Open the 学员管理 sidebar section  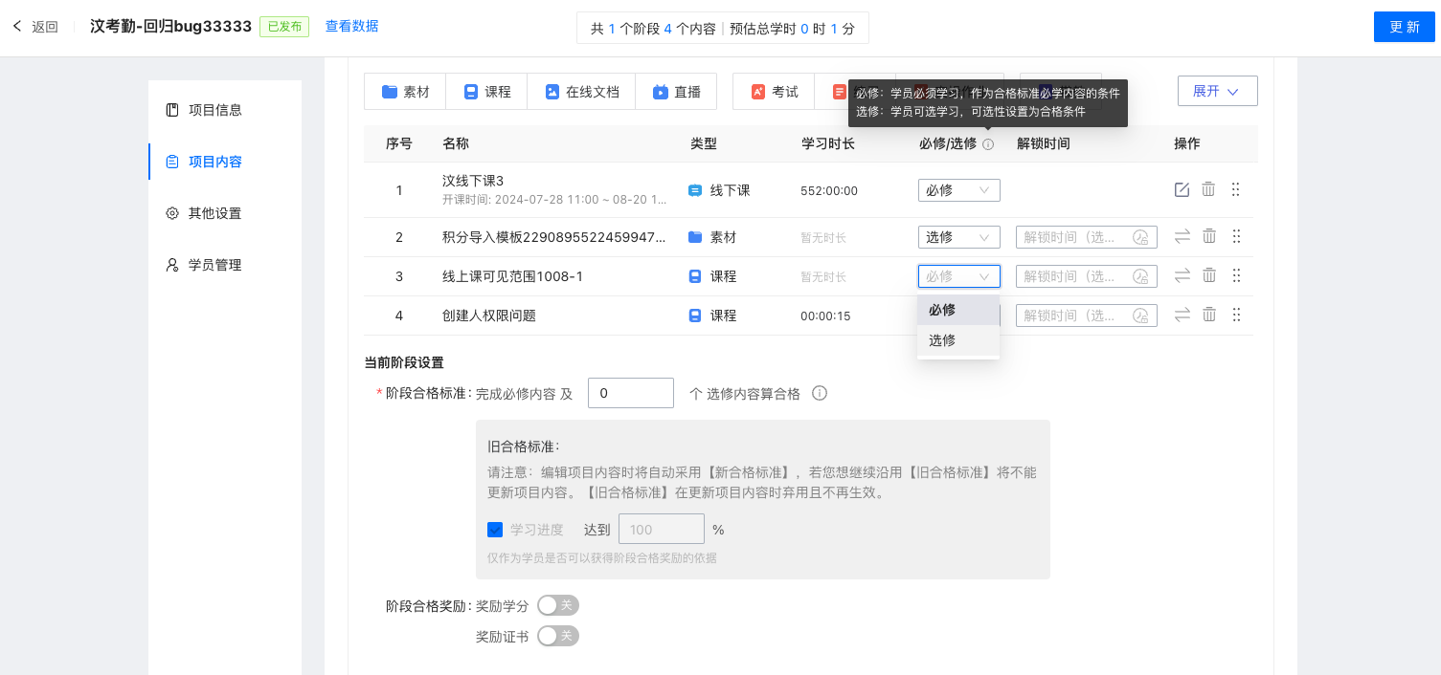tap(225, 265)
